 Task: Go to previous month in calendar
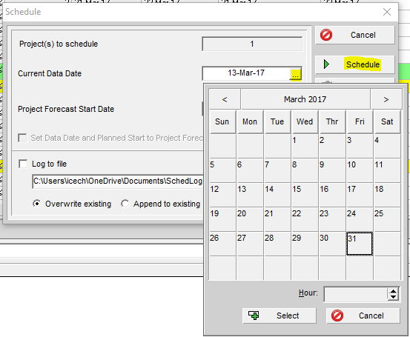click(x=225, y=99)
